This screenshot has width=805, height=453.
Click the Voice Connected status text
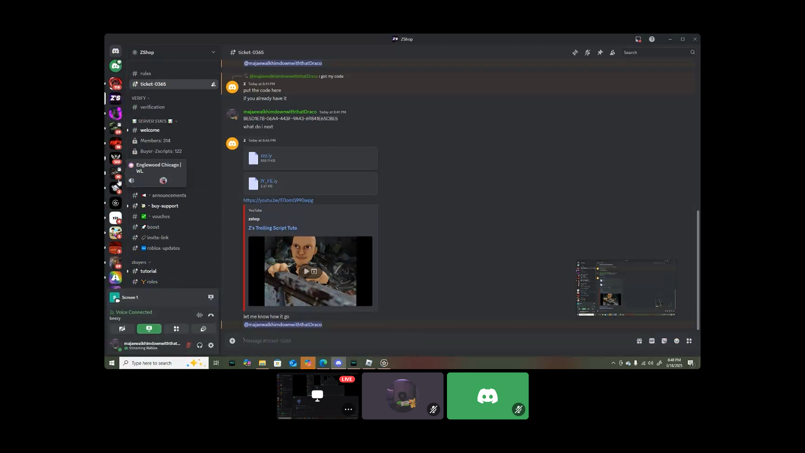[x=134, y=312]
